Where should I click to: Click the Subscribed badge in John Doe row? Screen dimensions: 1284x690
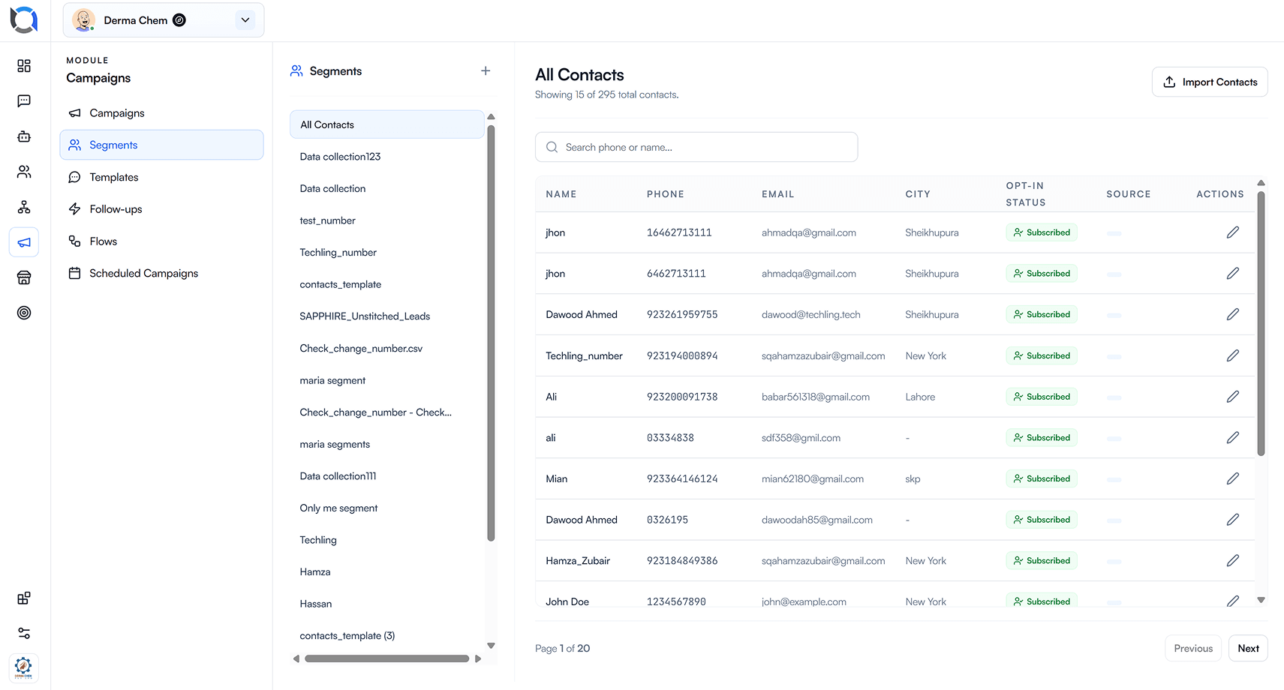pyautogui.click(x=1042, y=601)
